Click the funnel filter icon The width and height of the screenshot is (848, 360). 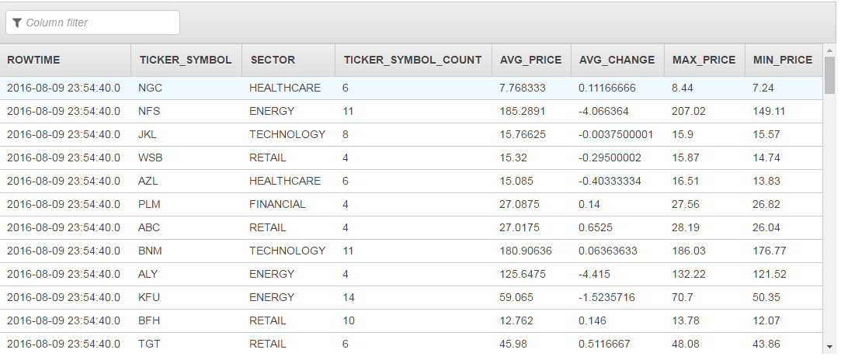pyautogui.click(x=17, y=22)
